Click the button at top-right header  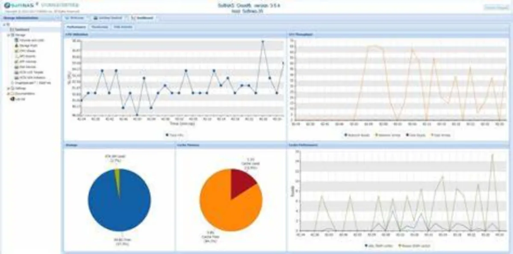click(x=496, y=8)
